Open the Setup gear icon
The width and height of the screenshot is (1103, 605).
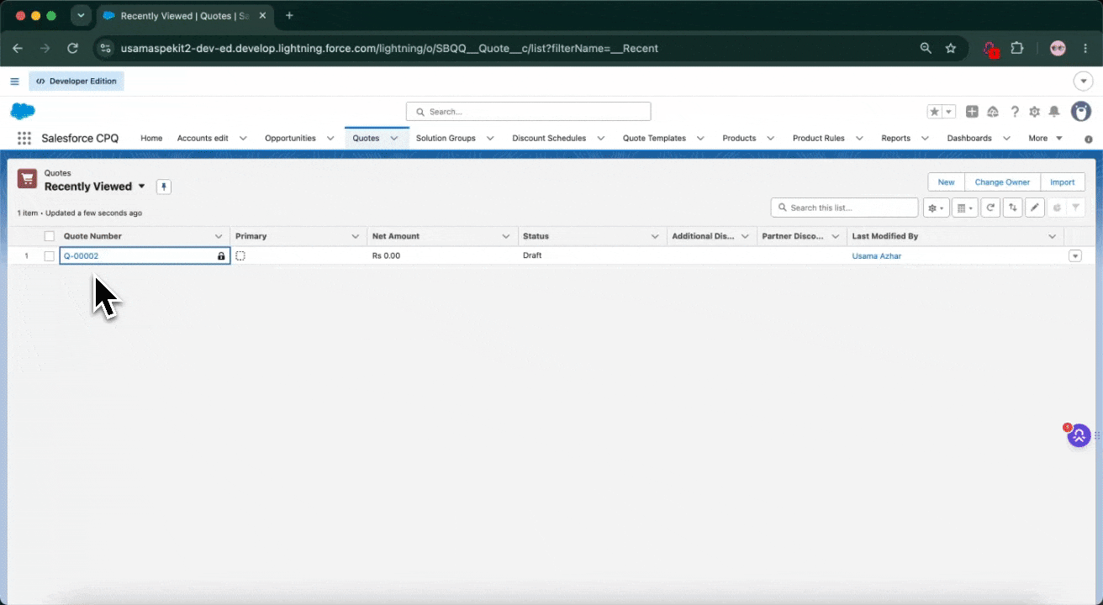click(1034, 112)
